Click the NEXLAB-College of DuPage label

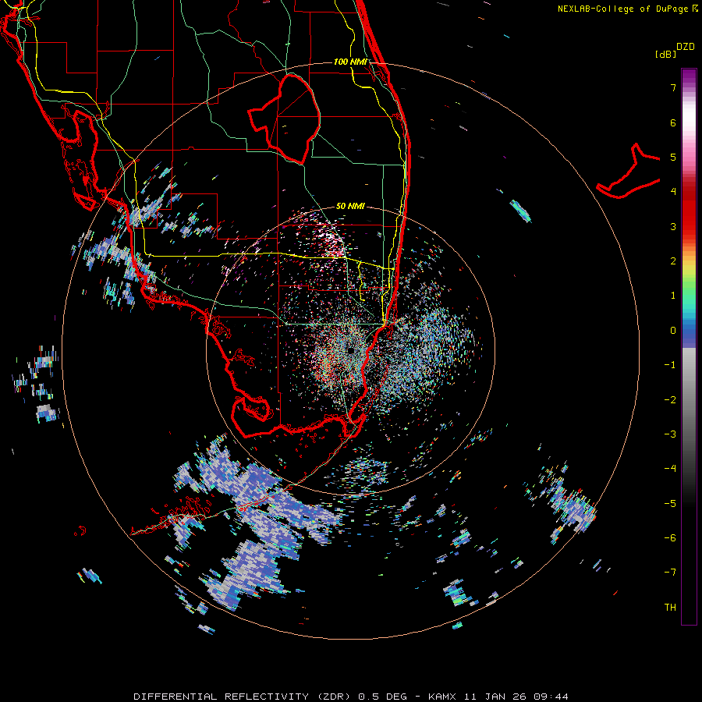(623, 9)
